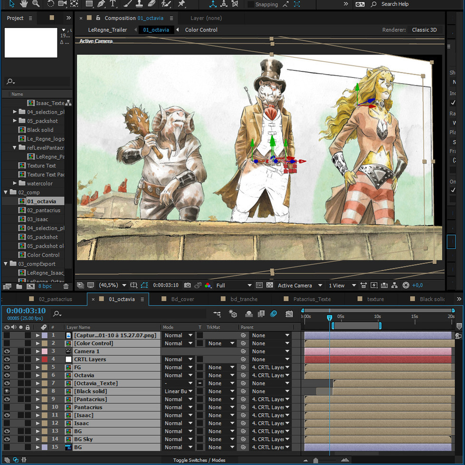This screenshot has height=465, width=465.
Task: Open the Layer (none) viewer tab
Action: click(x=206, y=18)
